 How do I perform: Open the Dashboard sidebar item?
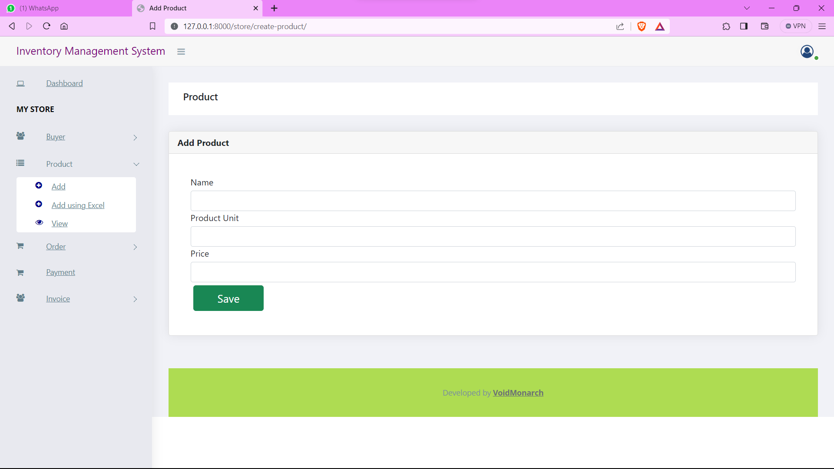click(x=64, y=83)
